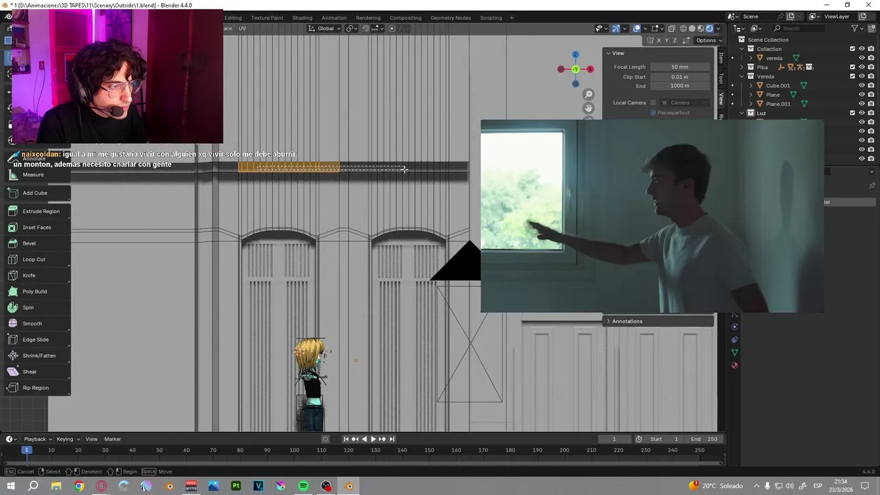Switch to Shading workspace tab
Screen dimensions: 880x495
302,17
